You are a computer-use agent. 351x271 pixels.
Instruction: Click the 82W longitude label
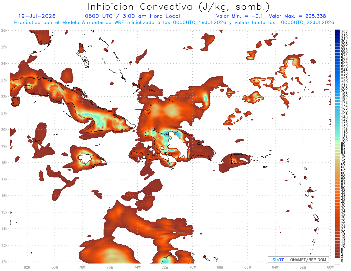[x=27, y=267]
